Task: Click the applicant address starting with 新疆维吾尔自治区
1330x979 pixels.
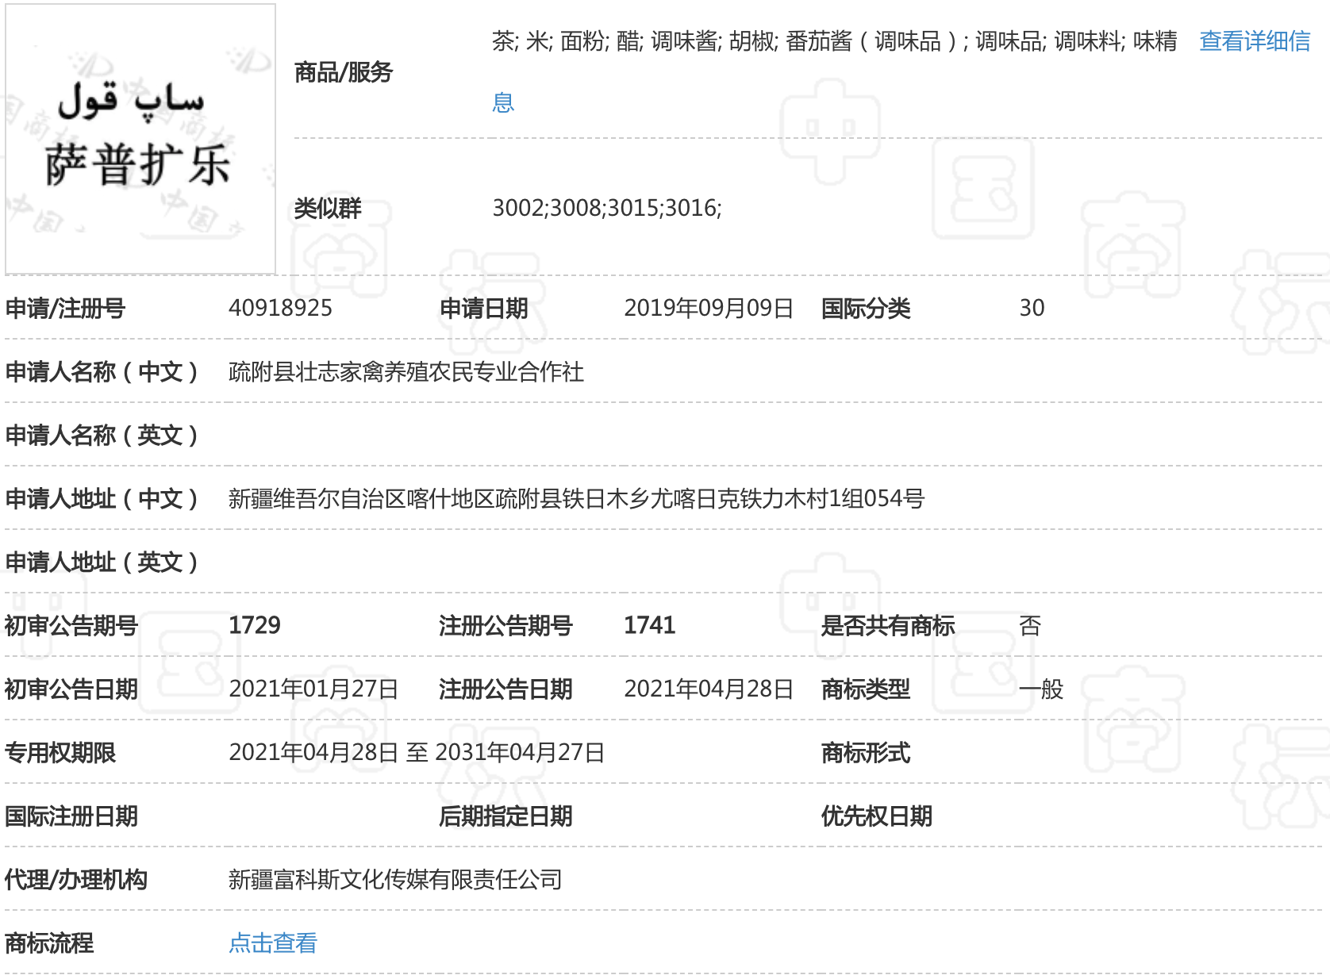Action: pyautogui.click(x=576, y=498)
